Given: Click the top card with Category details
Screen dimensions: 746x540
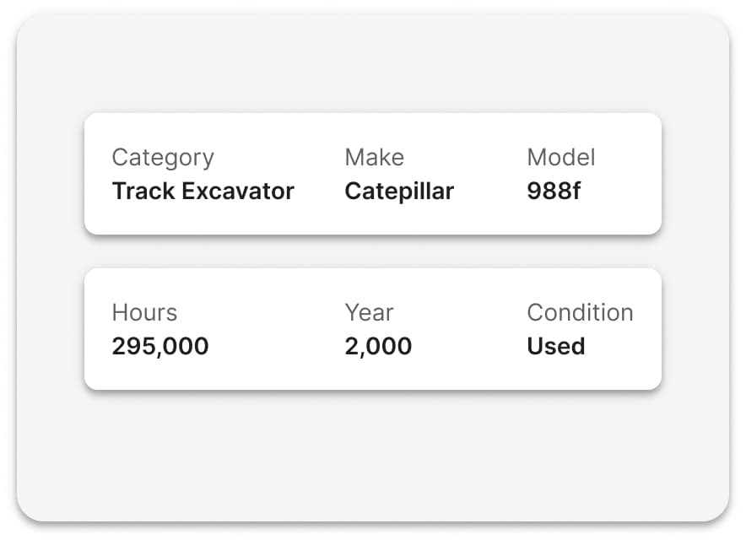Looking at the screenshot, I should (x=373, y=174).
